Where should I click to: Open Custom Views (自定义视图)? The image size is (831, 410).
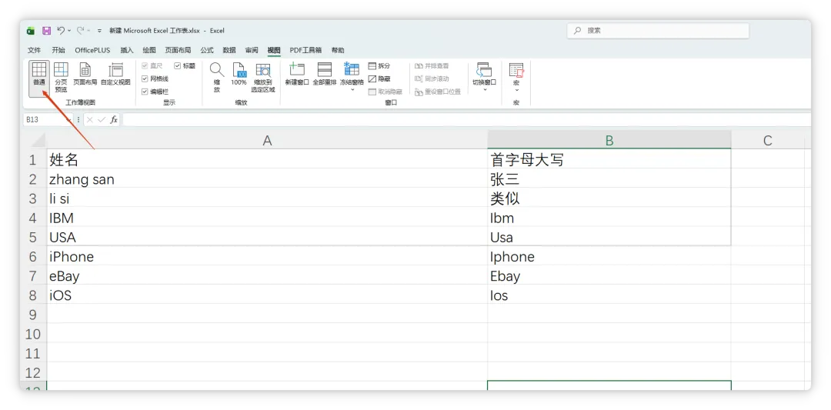point(115,74)
